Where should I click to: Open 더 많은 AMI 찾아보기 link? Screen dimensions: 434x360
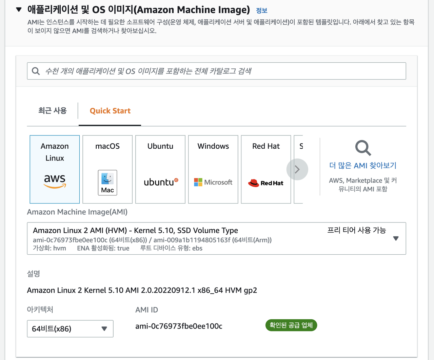(x=363, y=166)
